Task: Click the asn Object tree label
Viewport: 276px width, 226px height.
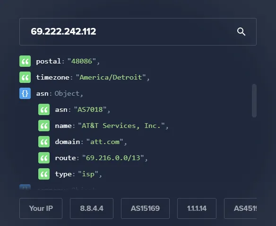Action: click(x=60, y=93)
